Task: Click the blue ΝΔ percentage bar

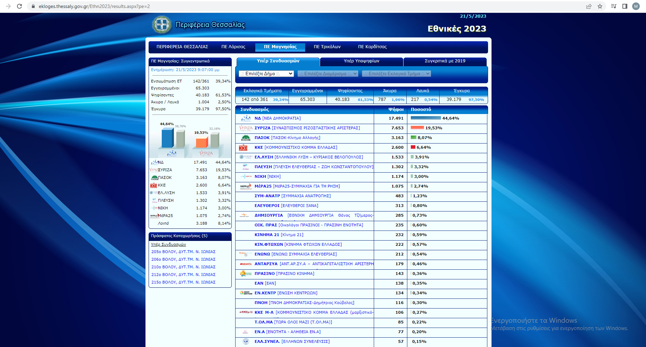Action: point(425,118)
